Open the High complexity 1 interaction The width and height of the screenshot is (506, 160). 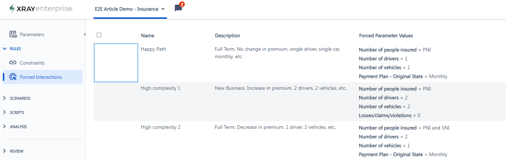point(161,88)
